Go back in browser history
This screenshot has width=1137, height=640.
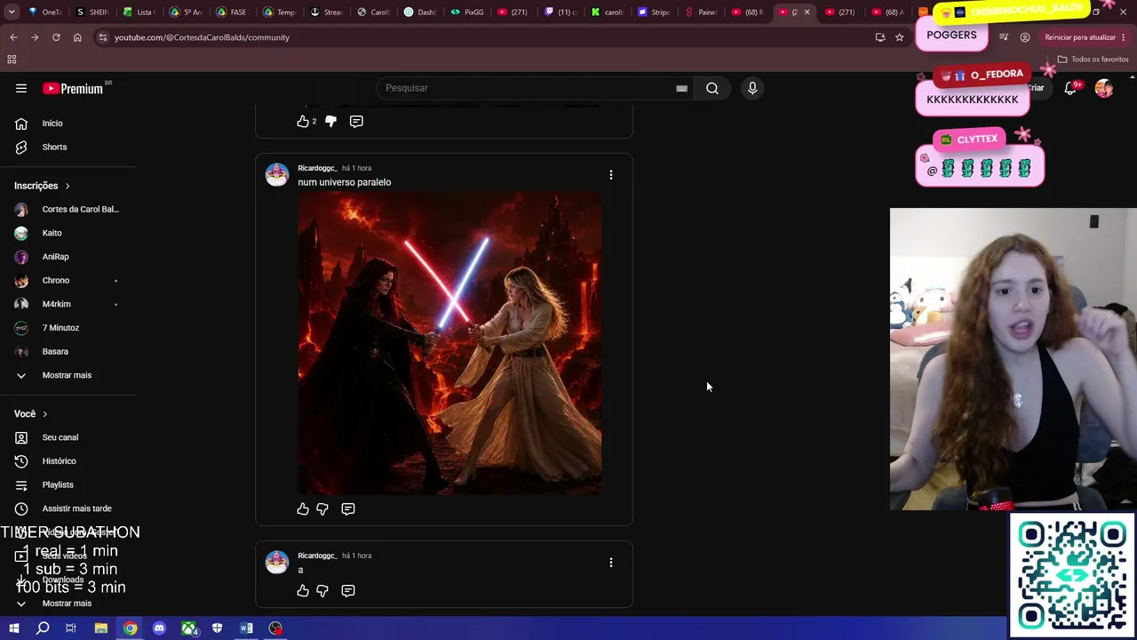coord(13,37)
